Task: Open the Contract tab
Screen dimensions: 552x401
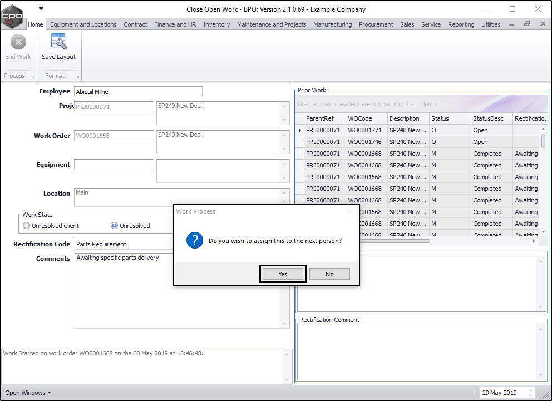Action: (136, 24)
